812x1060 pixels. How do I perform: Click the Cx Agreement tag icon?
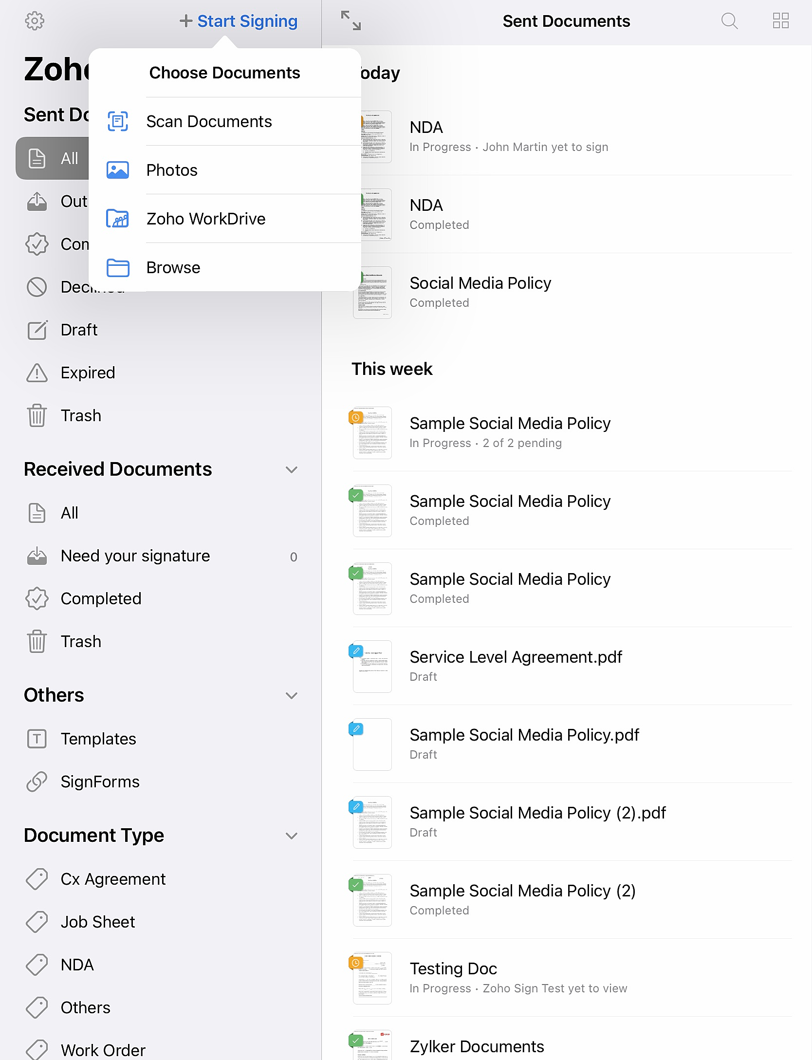coord(37,879)
